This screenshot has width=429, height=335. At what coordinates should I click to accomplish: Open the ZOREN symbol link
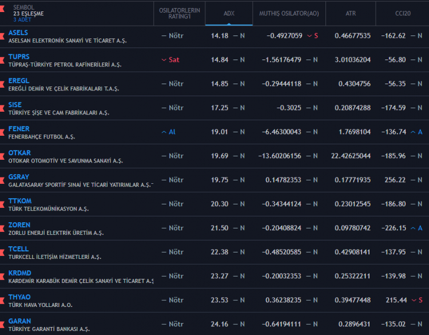[x=19, y=225]
